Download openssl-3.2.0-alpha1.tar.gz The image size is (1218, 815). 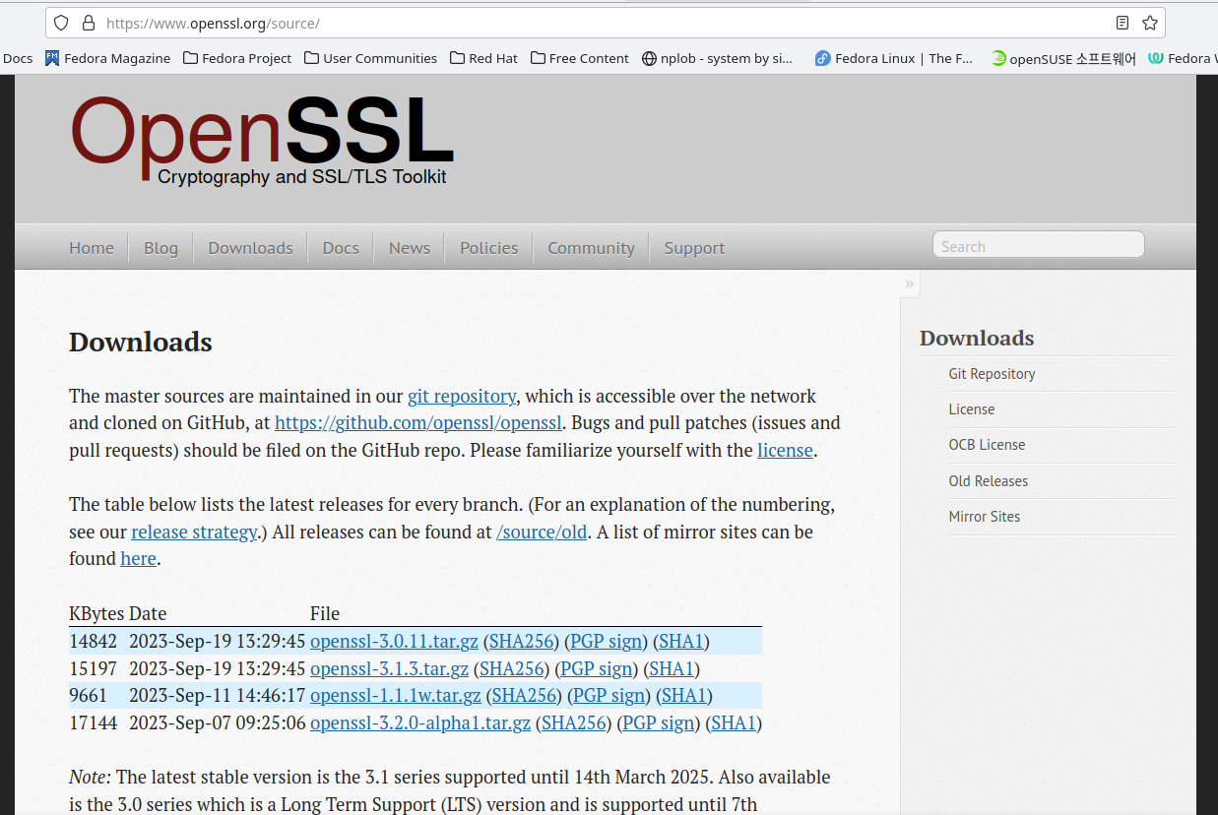[x=420, y=723]
